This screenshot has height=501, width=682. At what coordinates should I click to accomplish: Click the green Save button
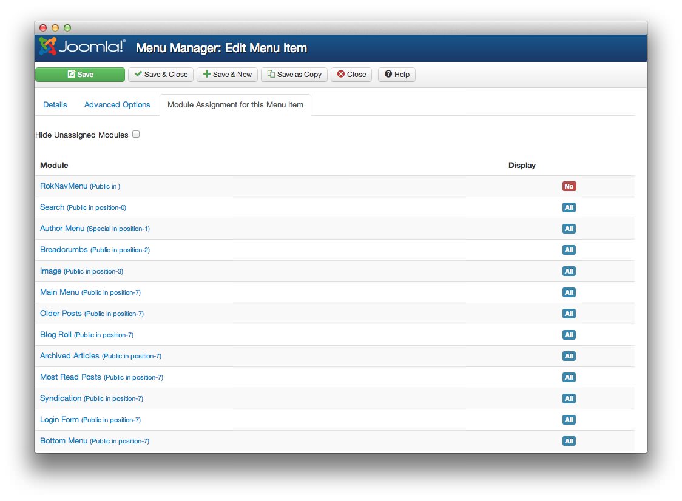pyautogui.click(x=79, y=74)
